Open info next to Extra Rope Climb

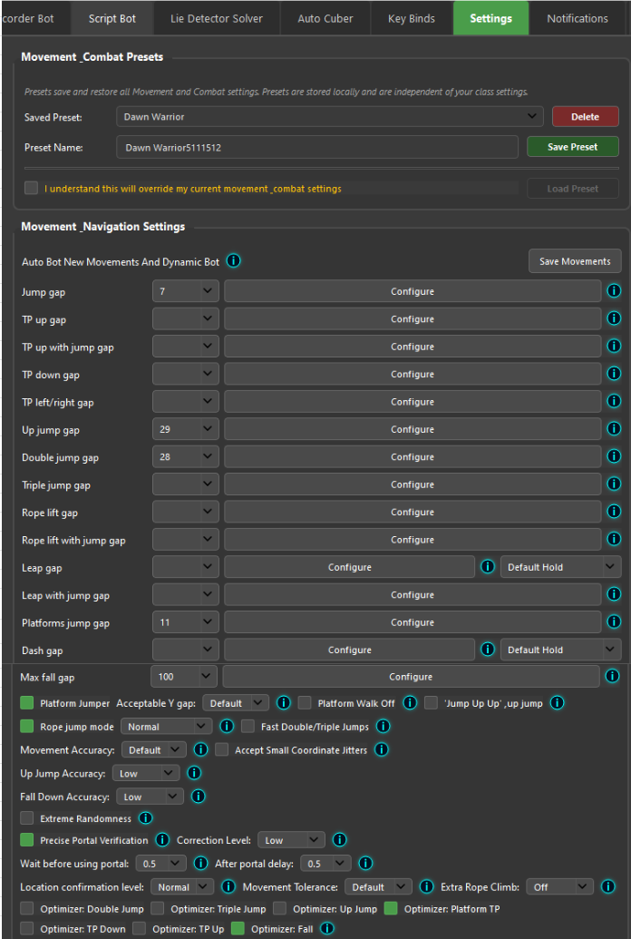607,886
